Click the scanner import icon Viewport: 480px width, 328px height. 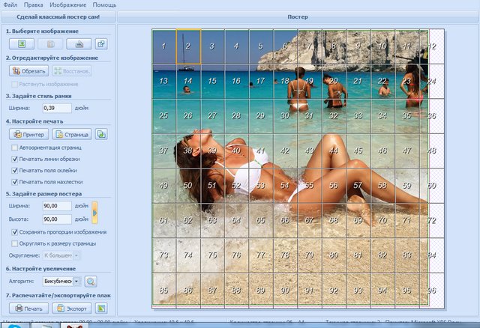pyautogui.click(x=80, y=43)
